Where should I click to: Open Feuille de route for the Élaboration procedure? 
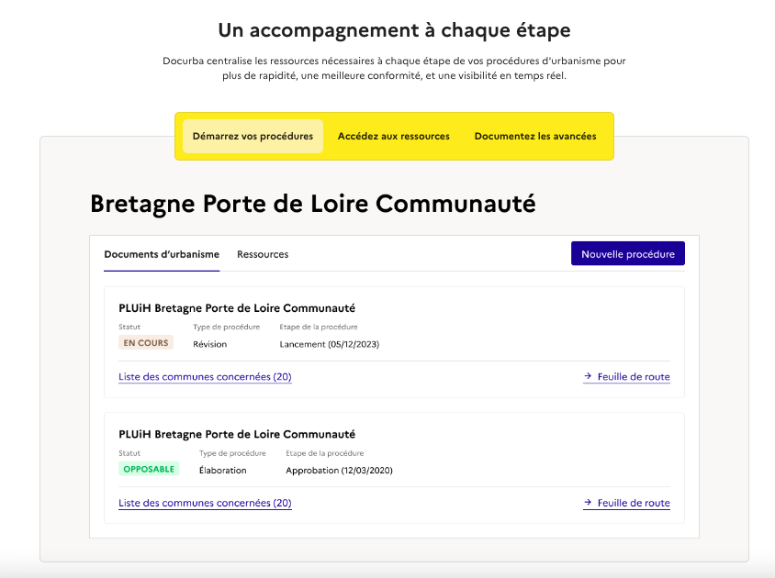633,503
